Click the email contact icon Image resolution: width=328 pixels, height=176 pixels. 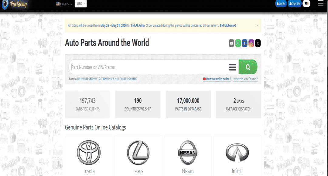click(231, 43)
